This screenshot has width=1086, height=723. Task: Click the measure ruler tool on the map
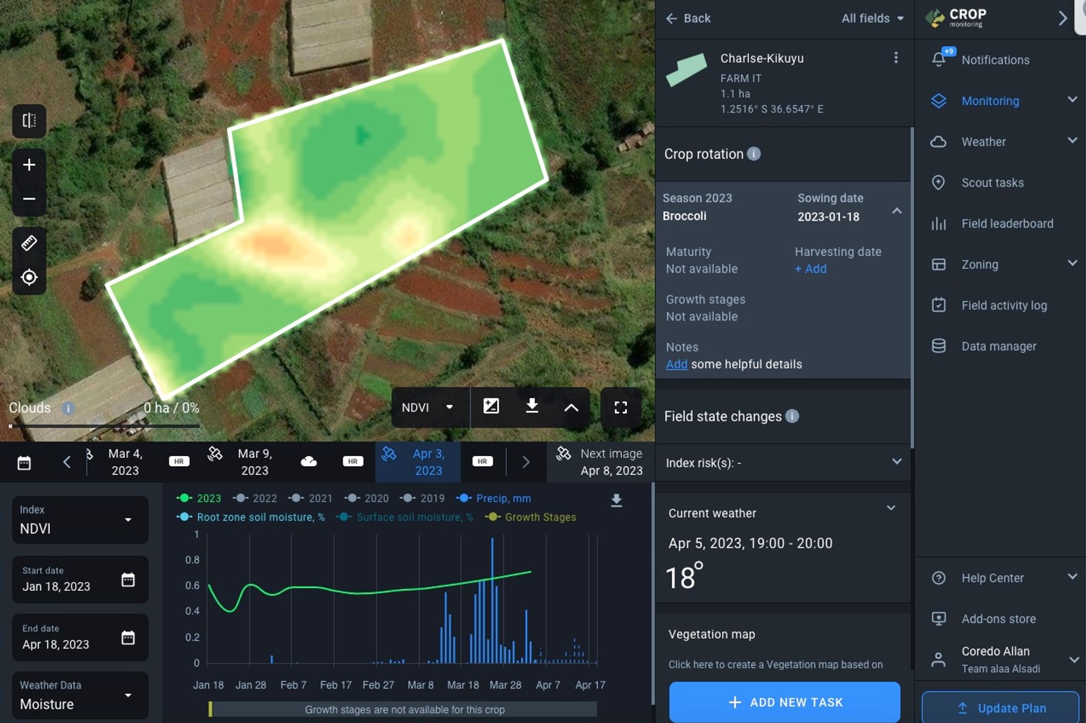[x=29, y=243]
